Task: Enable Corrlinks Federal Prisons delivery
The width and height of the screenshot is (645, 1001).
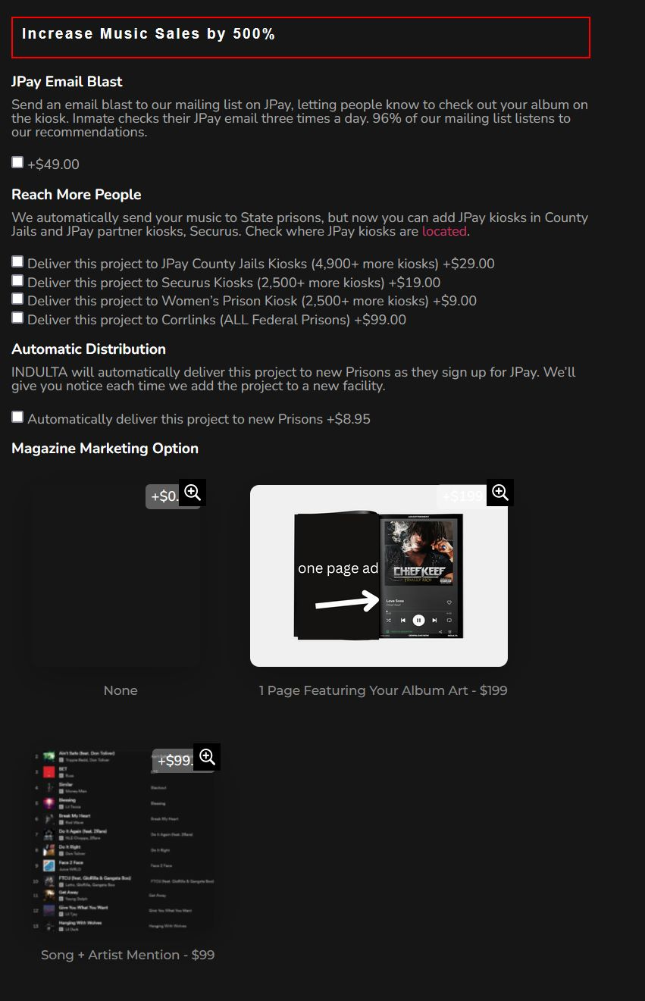Action: click(x=17, y=318)
